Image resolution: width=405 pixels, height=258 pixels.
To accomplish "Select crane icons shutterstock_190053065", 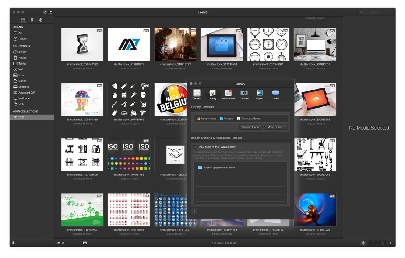I will coord(315,155).
